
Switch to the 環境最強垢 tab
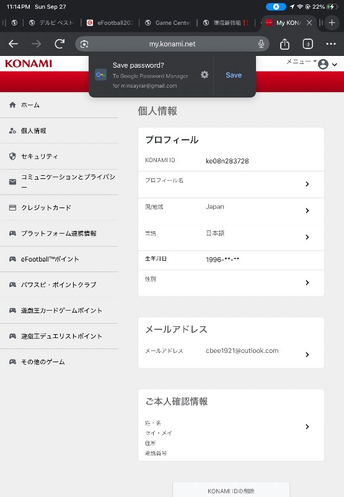click(226, 23)
